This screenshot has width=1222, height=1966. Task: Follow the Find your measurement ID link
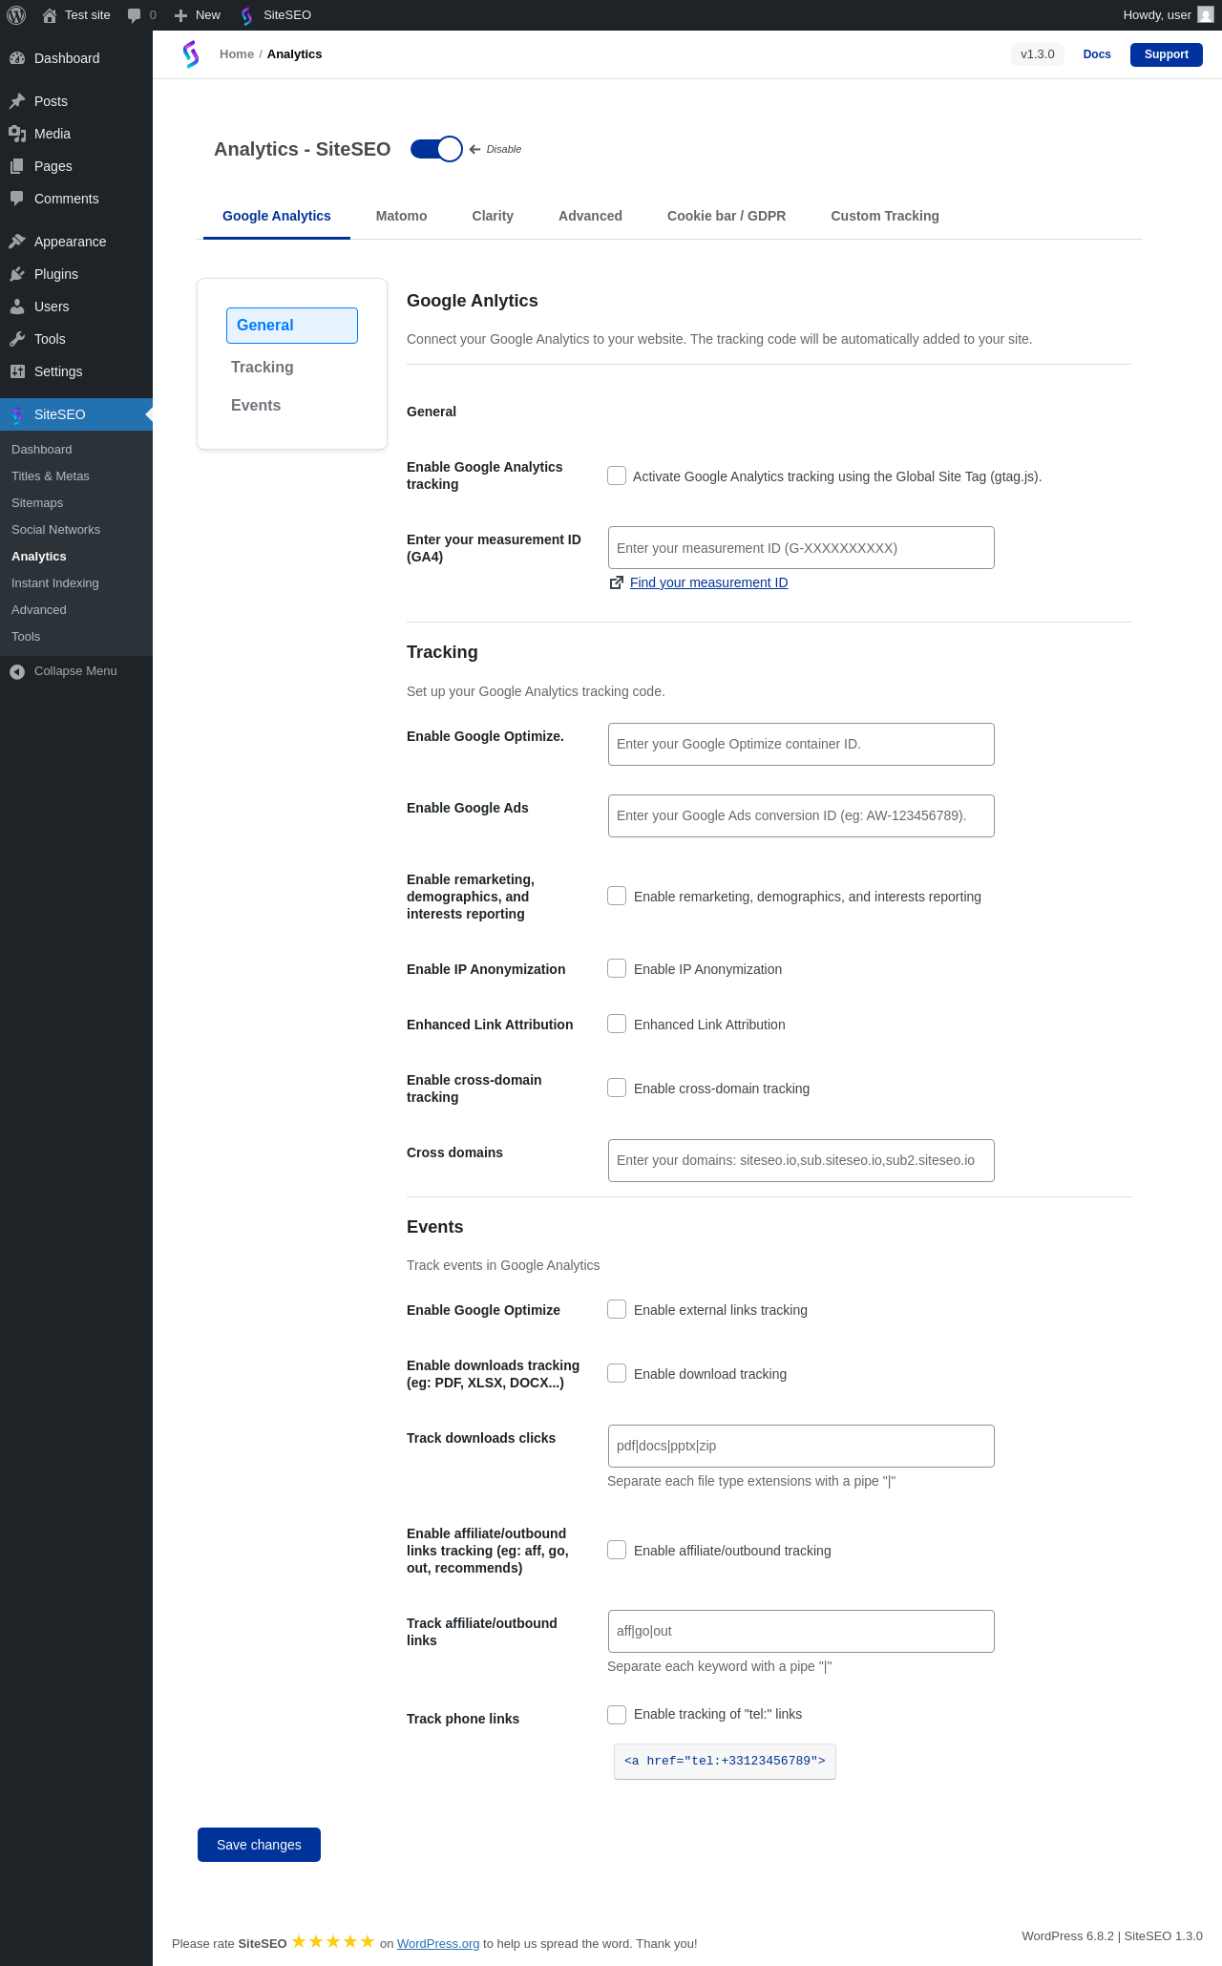coord(708,582)
